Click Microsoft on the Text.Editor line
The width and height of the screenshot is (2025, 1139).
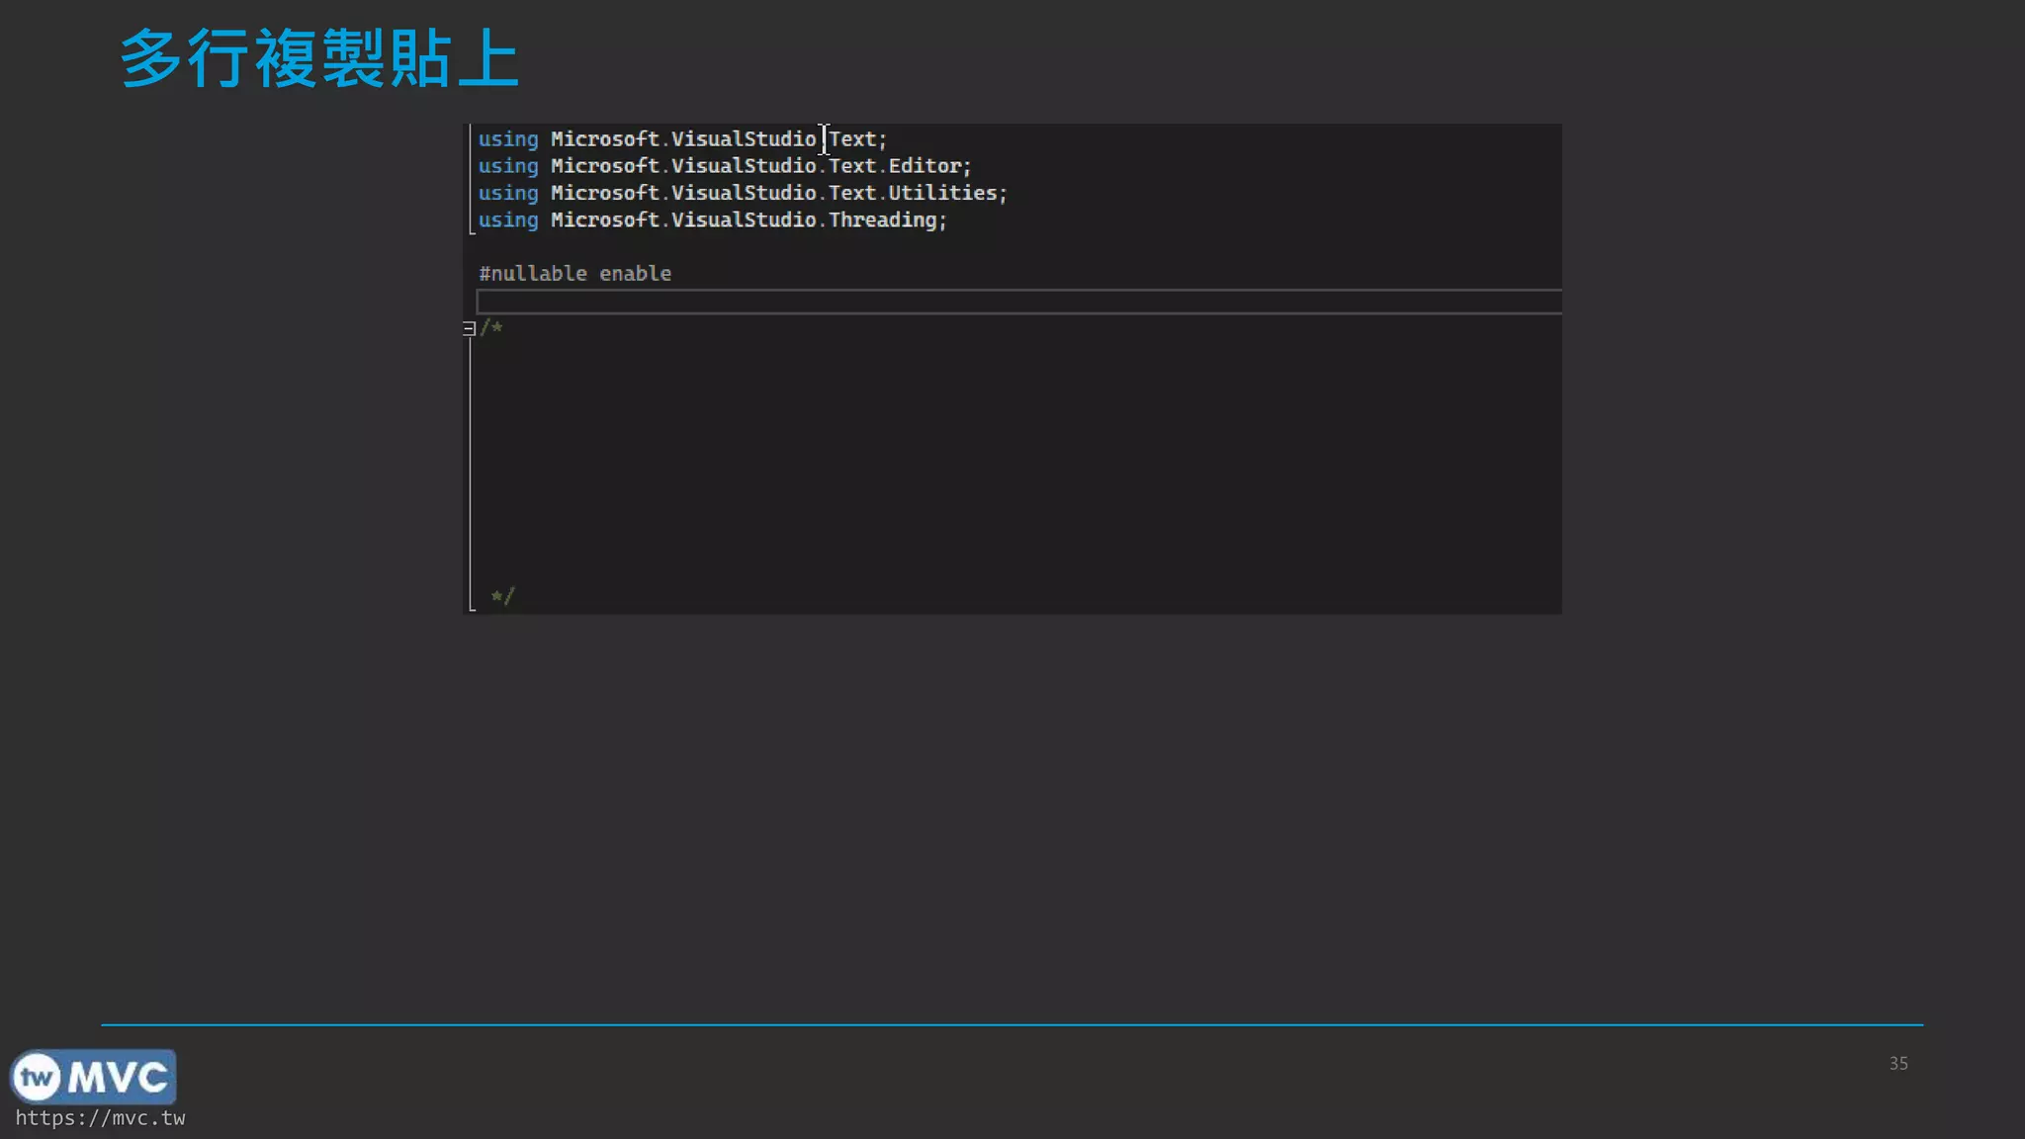604,166
